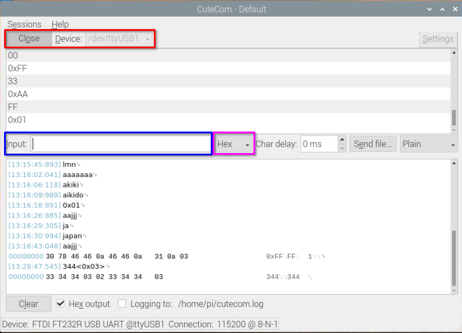Click the log line 'aikido'

click(x=73, y=195)
